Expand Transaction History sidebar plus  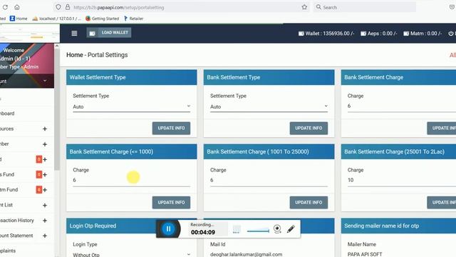pos(45,221)
